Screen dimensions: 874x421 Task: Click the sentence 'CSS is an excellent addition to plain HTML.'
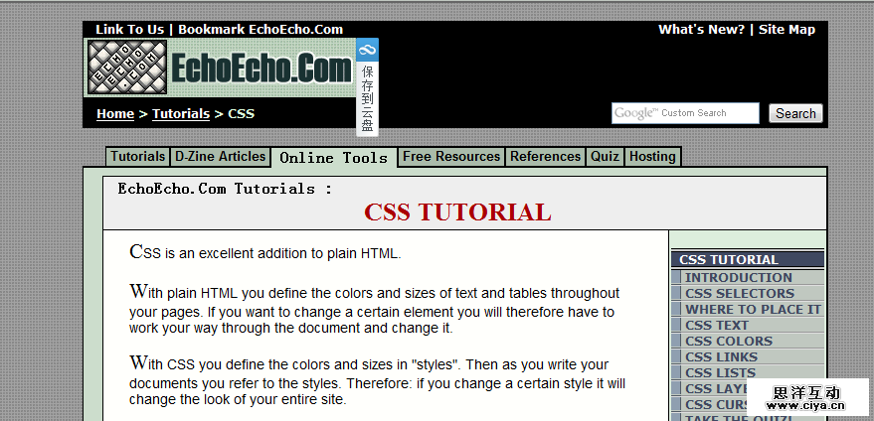tap(265, 252)
